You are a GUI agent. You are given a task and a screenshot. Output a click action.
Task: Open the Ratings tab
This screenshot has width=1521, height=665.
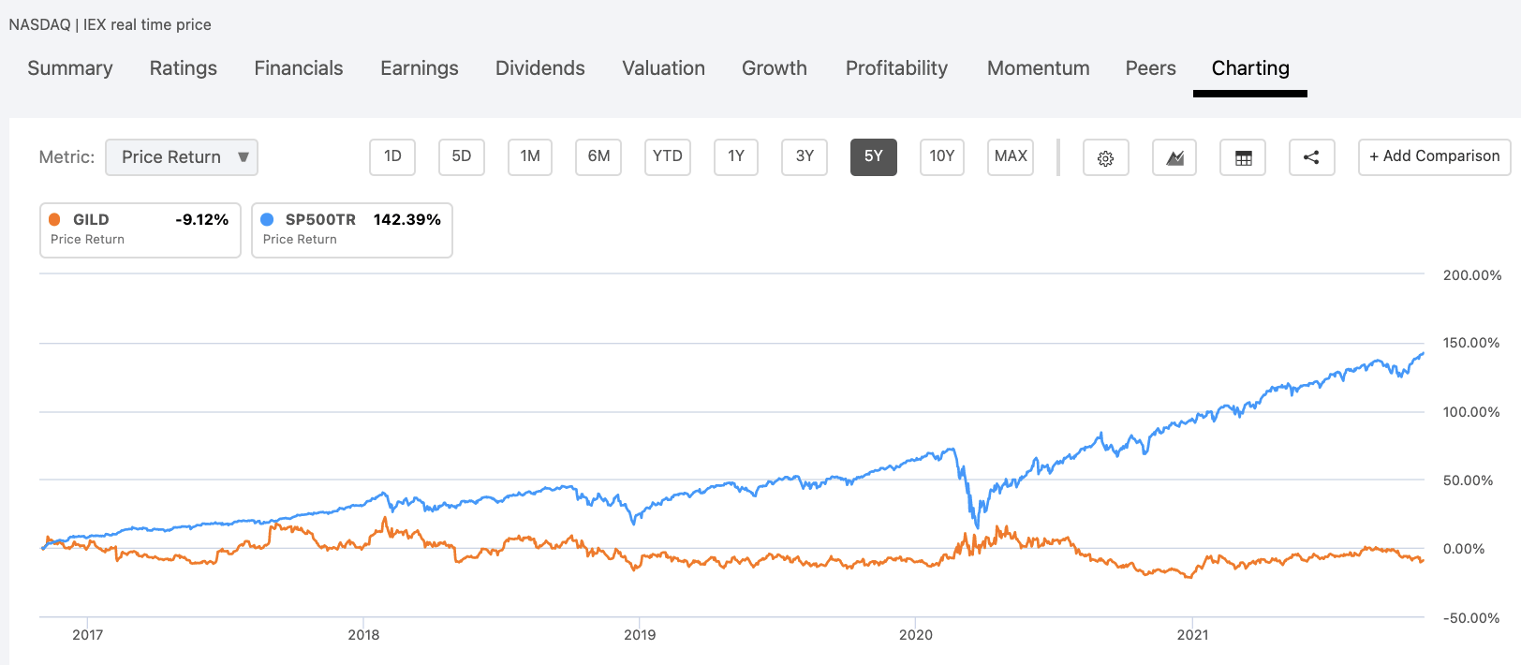point(183,67)
